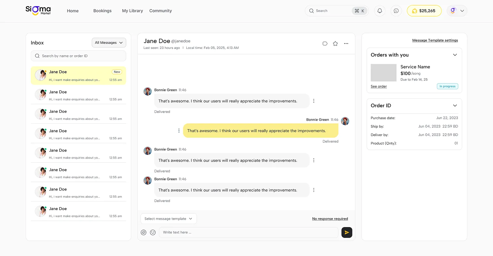The image size is (493, 256).
Task: Open the highlighted Jane Doe conversation marked New
Action: pyautogui.click(x=78, y=76)
